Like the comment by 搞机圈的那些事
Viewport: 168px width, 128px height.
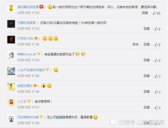tap(157, 13)
